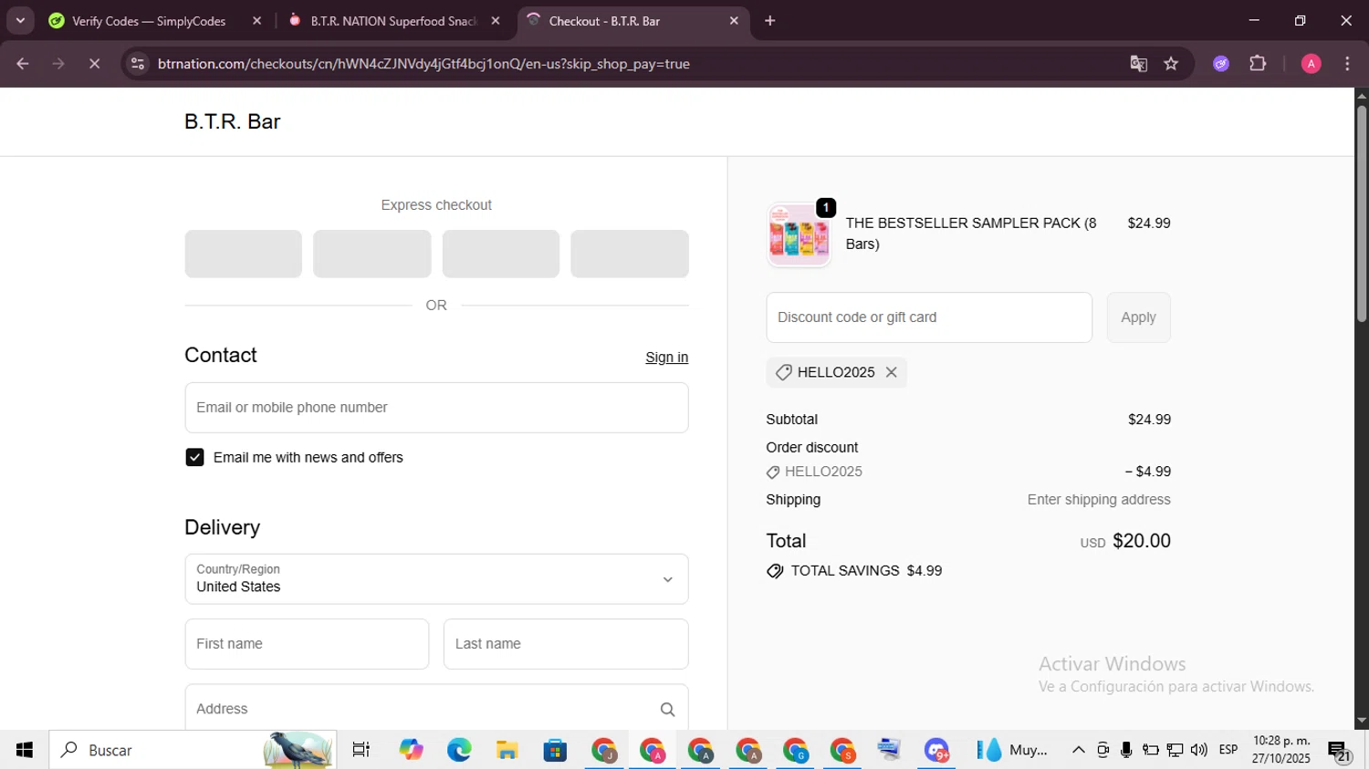Open a new browser tab

click(770, 21)
